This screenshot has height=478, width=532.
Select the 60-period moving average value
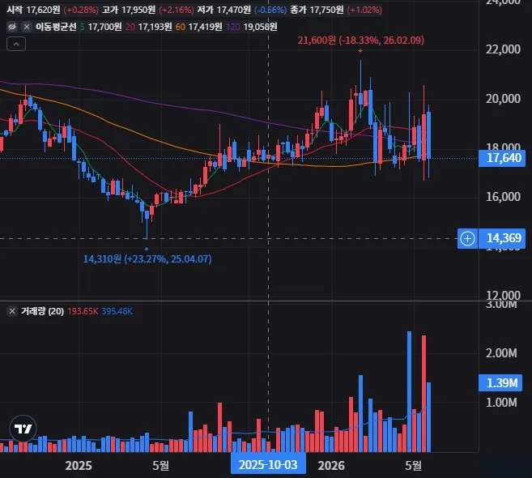205,27
